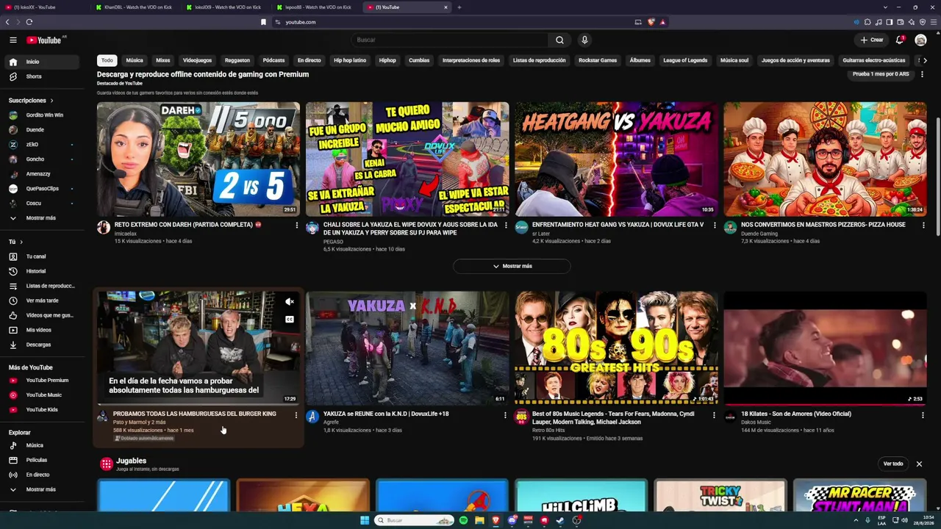Go to the YouTube logo home link

44,40
